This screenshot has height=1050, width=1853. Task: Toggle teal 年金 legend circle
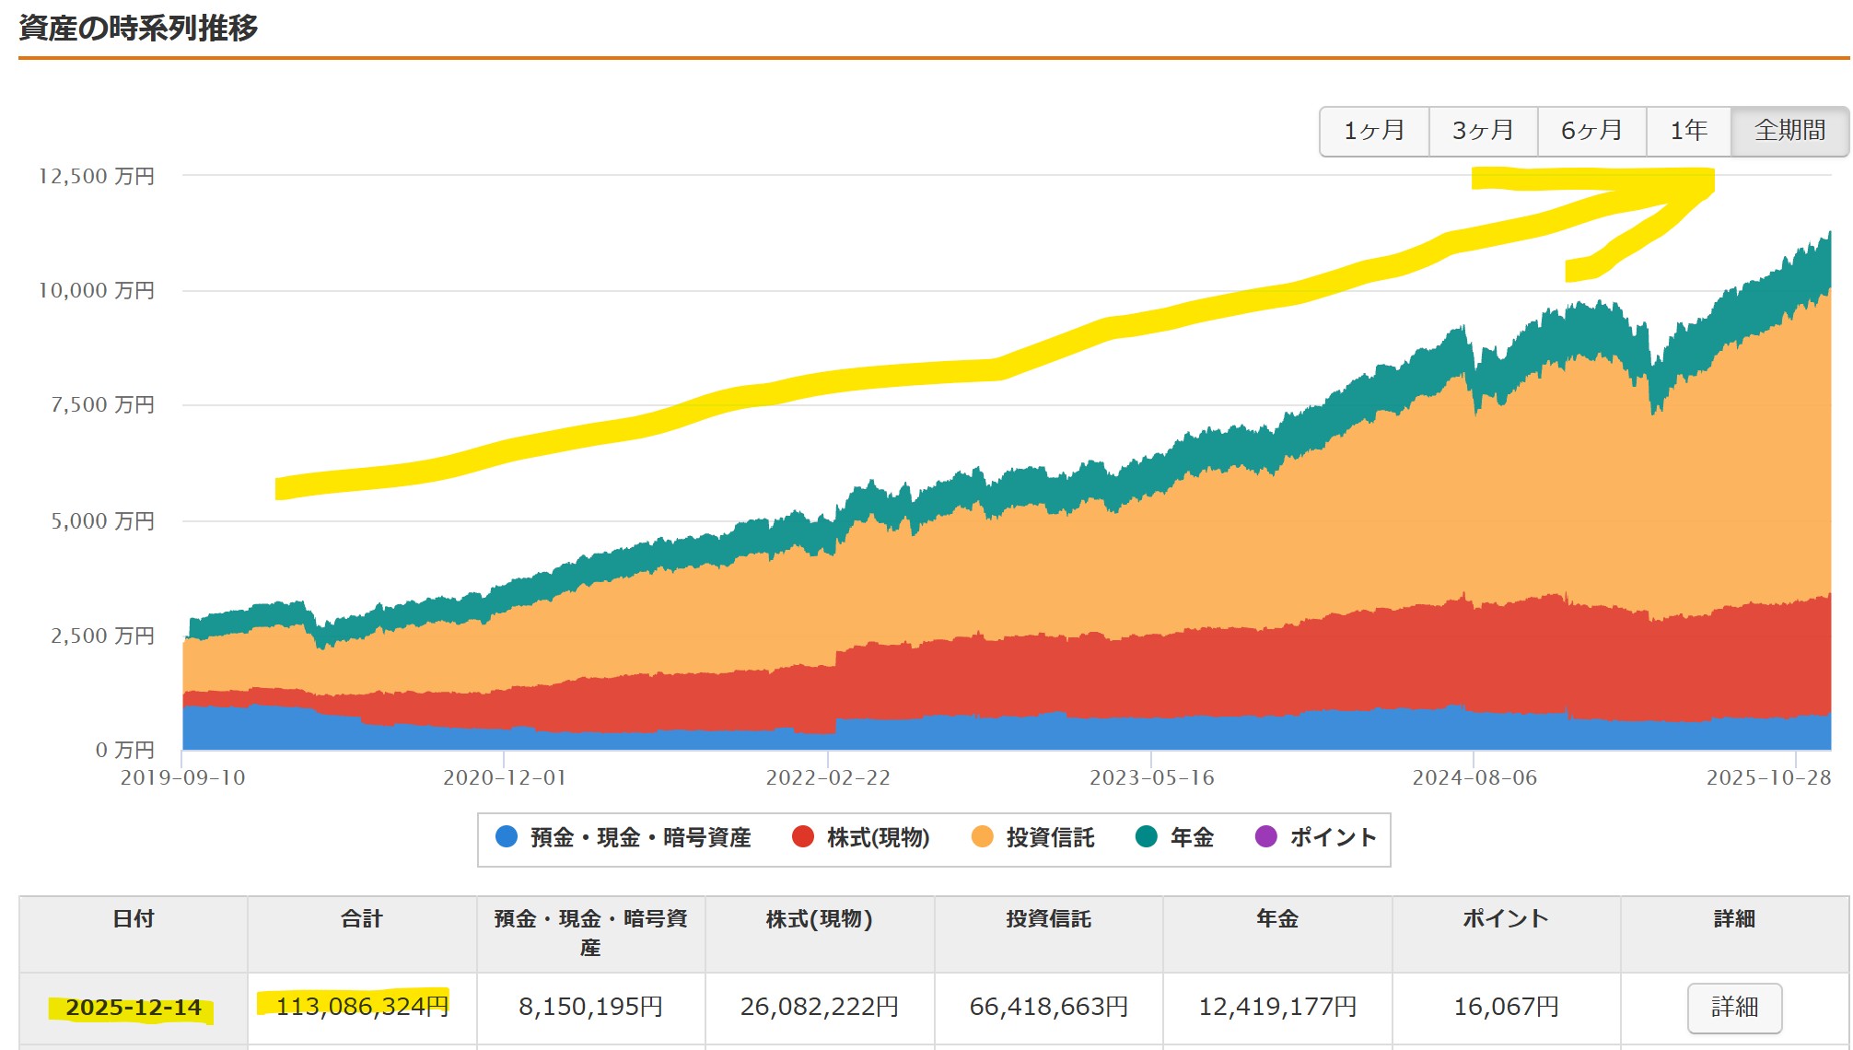point(1147,836)
